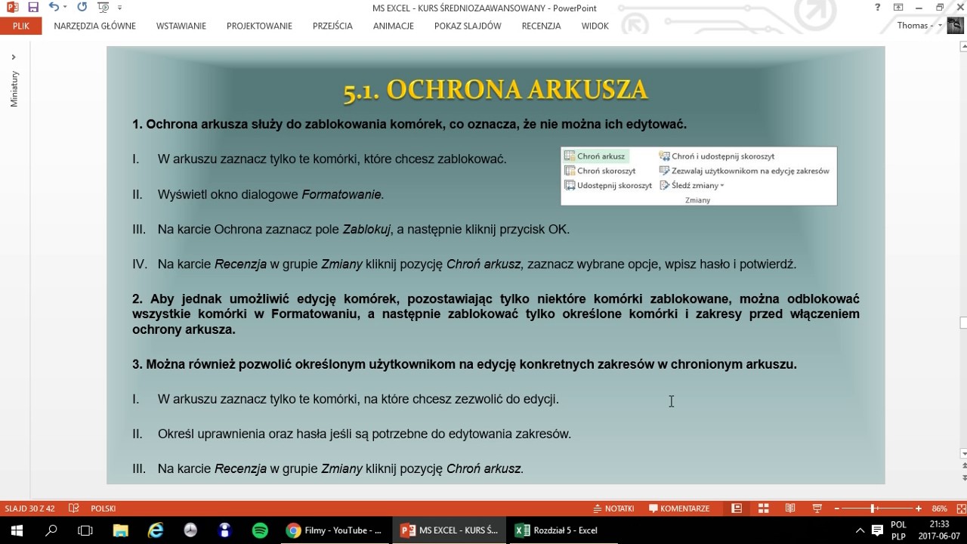Open the WIDOK tab

coord(595,26)
